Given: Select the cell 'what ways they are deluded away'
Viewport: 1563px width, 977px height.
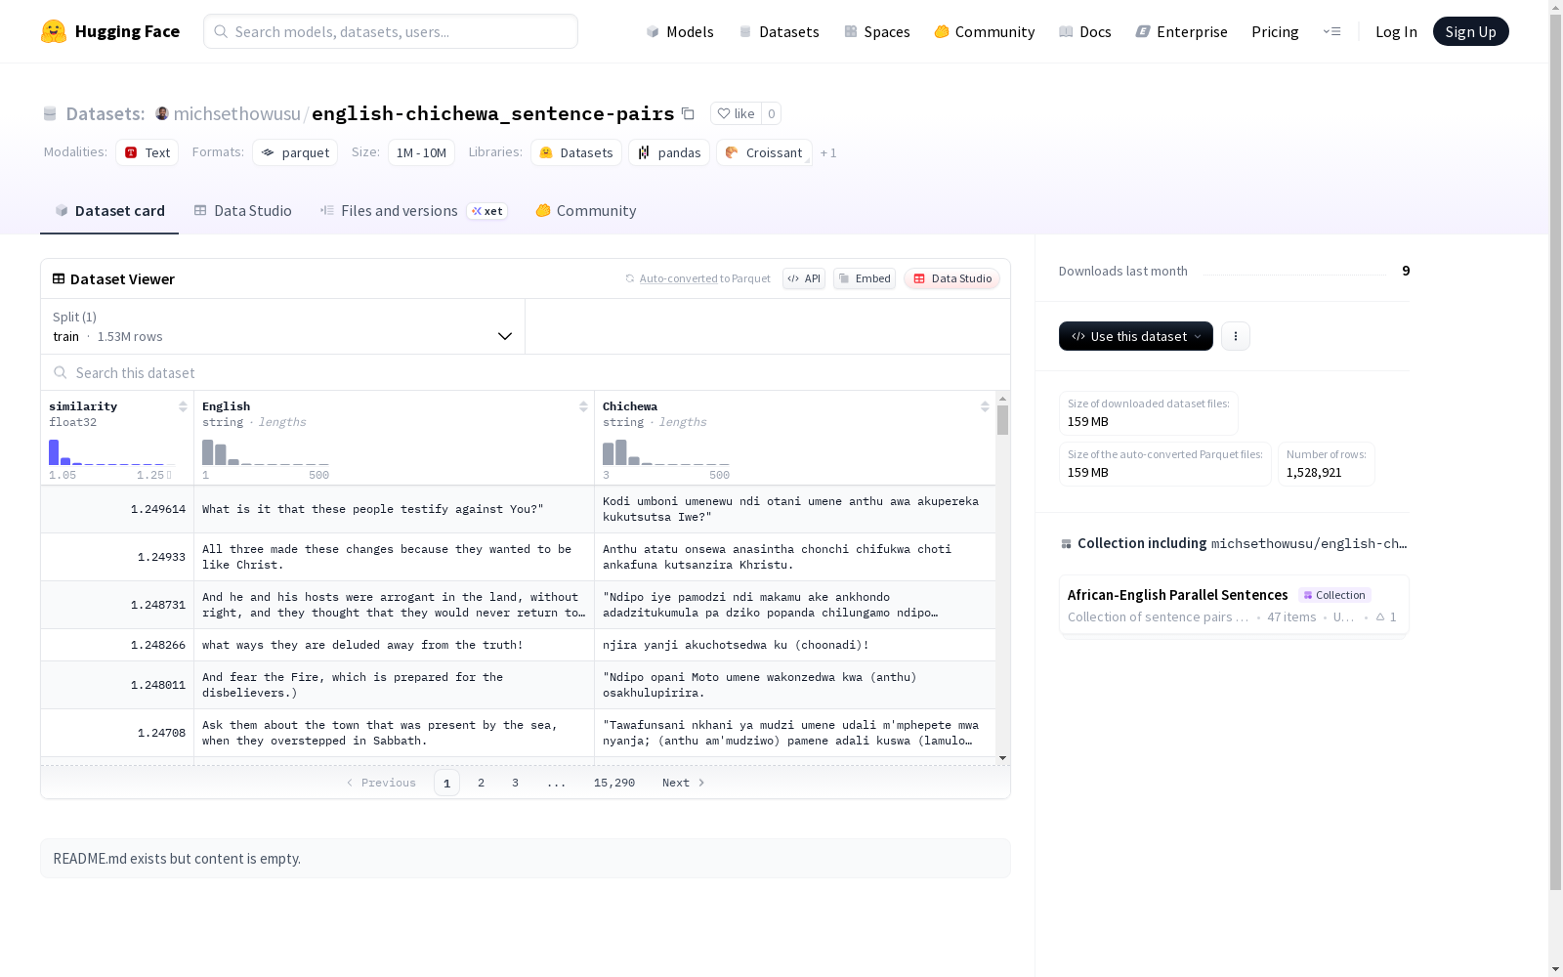Looking at the screenshot, I should point(394,645).
